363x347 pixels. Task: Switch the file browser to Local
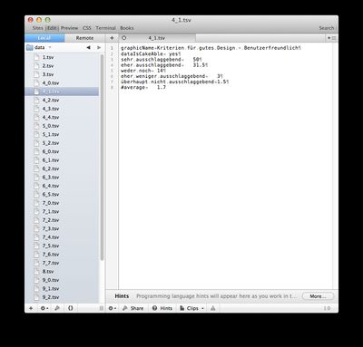point(44,38)
